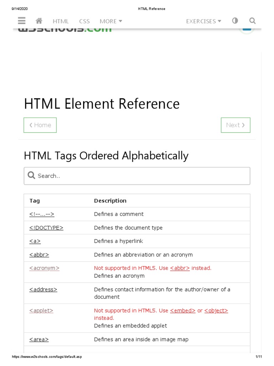Focus the Search tags input field

(137, 176)
